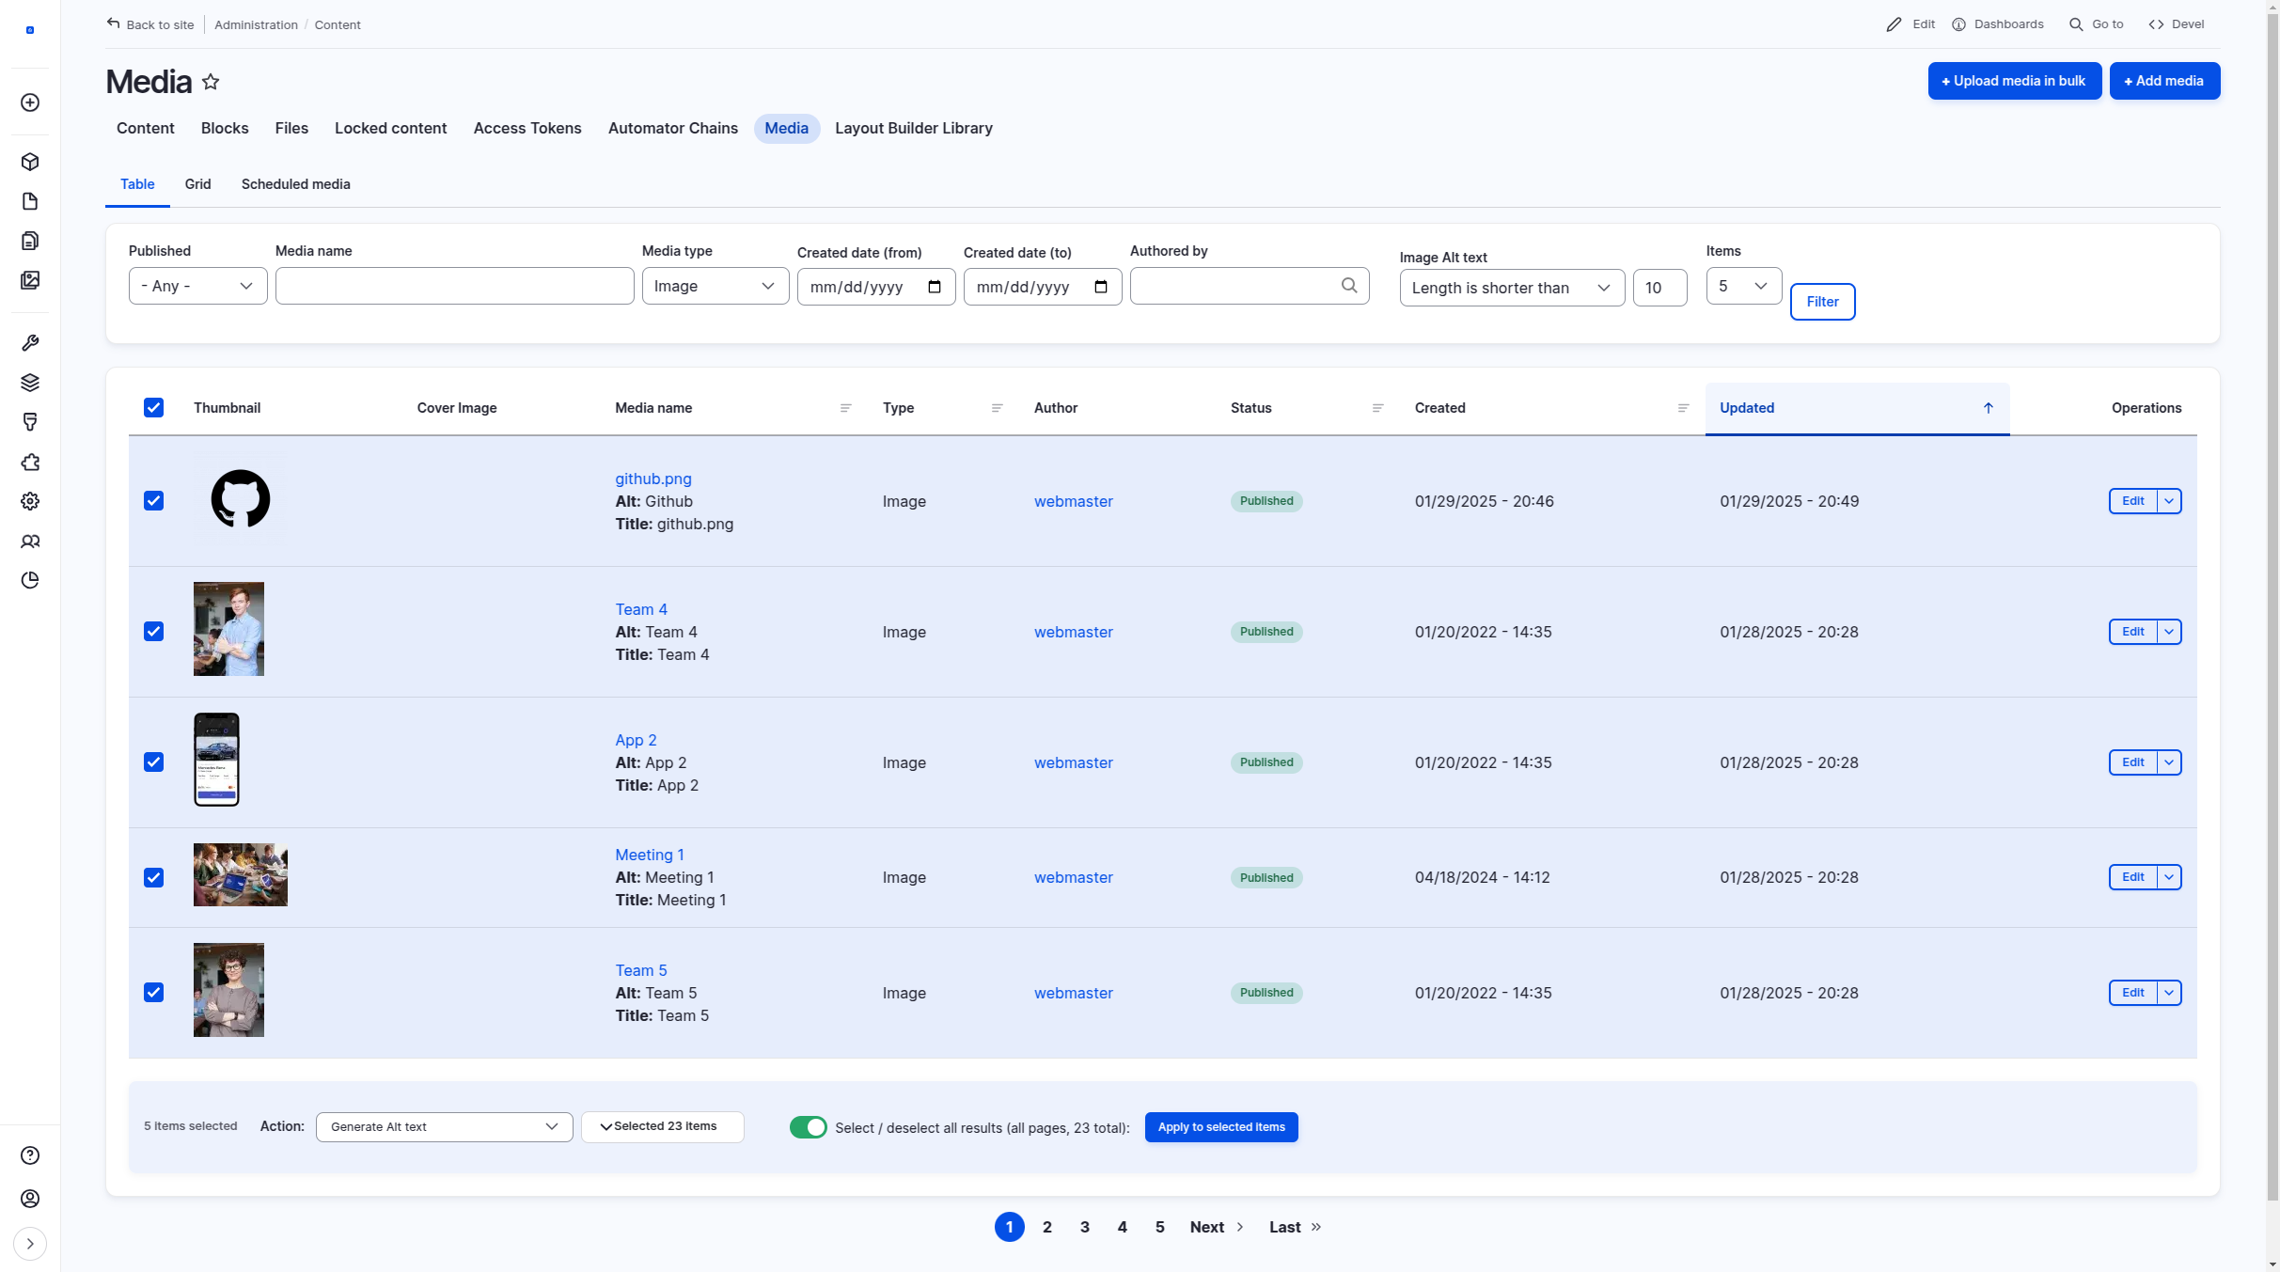Open the Generate Alt text action dropdown
Image resolution: width=2280 pixels, height=1272 pixels.
pyautogui.click(x=444, y=1127)
